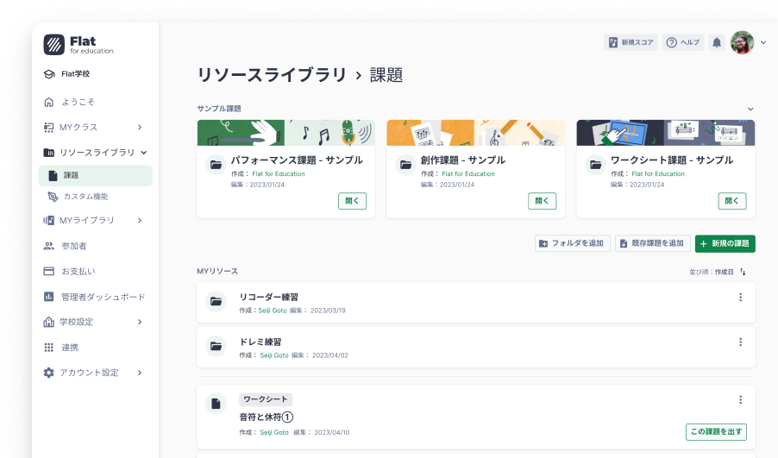Open notifications bell icon
The width and height of the screenshot is (778, 458).
[717, 42]
